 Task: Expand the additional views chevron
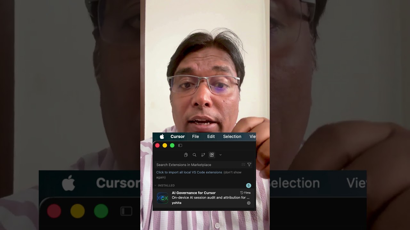click(x=220, y=155)
